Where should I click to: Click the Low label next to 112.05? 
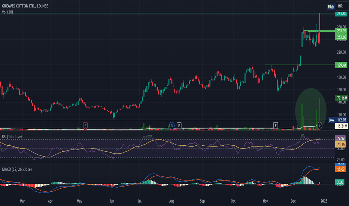[x=331, y=120]
